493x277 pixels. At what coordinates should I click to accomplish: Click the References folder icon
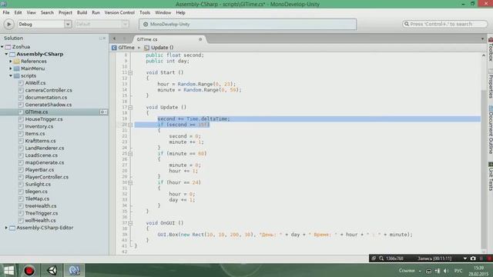click(x=17, y=62)
